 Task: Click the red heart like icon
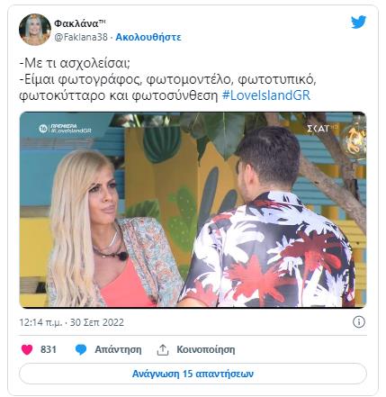27,349
